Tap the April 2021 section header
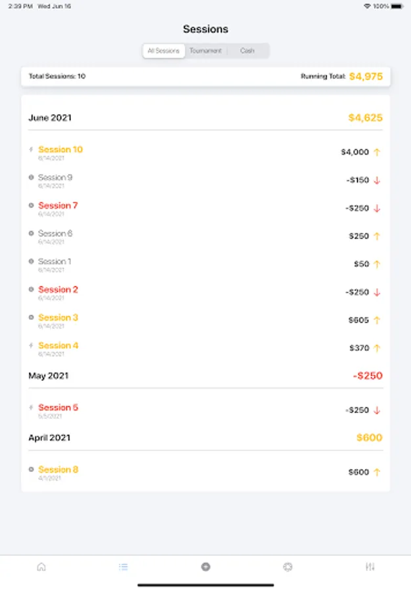411x590 pixels. pos(49,438)
